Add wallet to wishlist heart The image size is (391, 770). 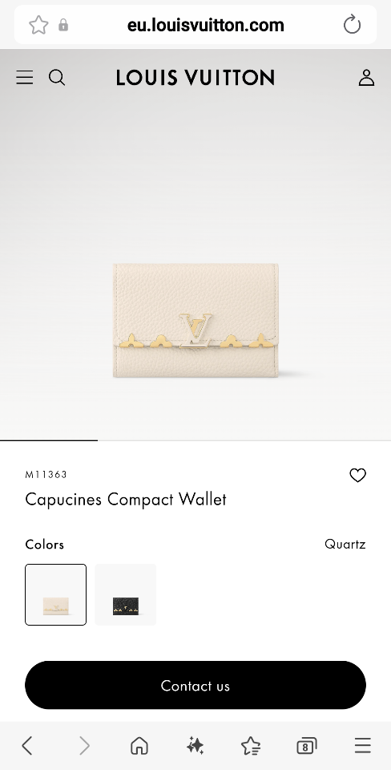(x=357, y=475)
